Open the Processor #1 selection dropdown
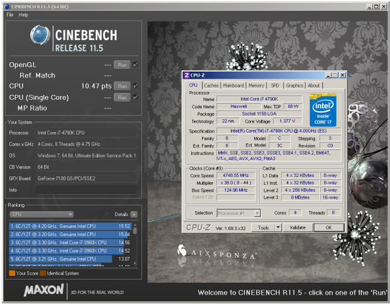 (239, 213)
